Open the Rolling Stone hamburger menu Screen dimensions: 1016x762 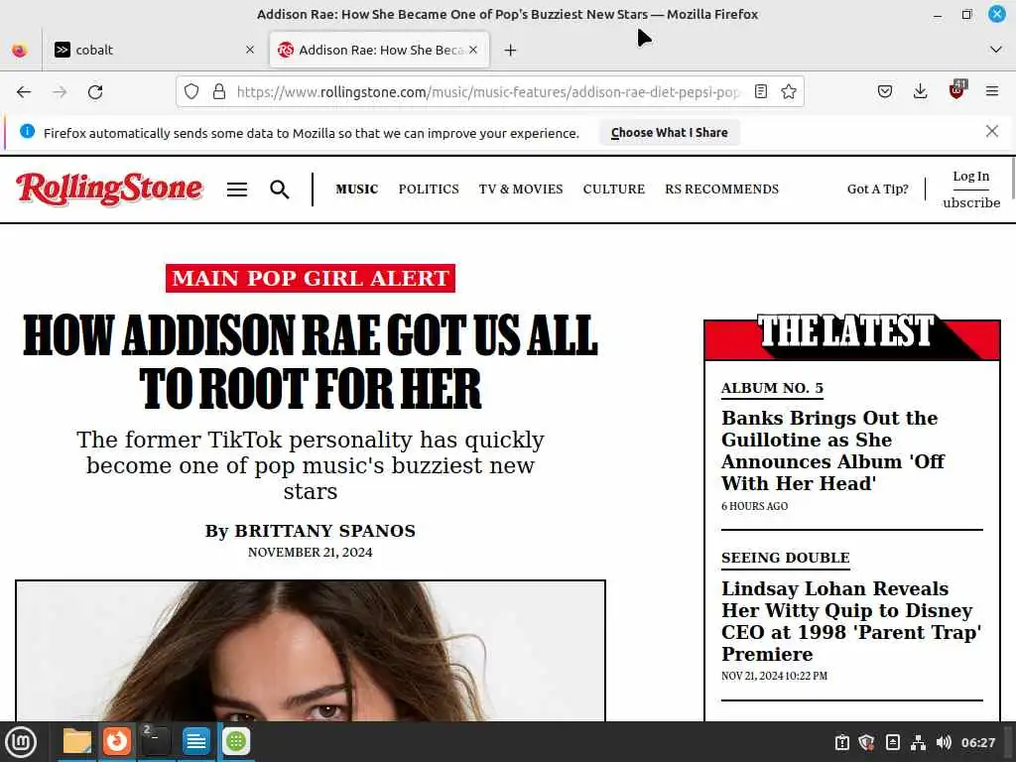tap(237, 190)
